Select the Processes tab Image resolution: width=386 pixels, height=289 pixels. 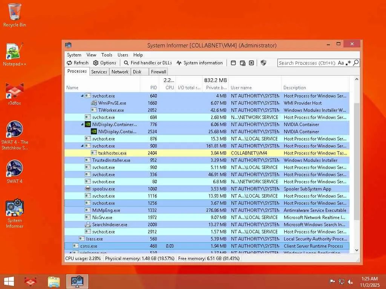click(77, 71)
